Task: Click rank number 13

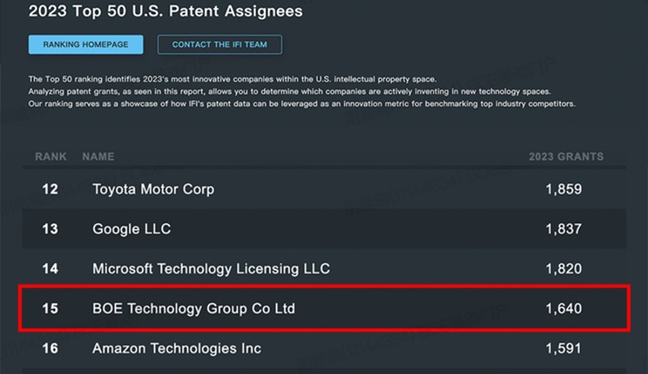Action: [x=51, y=229]
